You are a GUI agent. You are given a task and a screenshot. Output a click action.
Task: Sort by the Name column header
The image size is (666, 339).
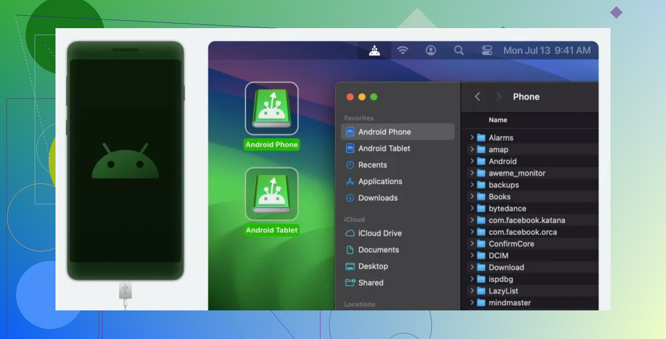[x=498, y=120]
